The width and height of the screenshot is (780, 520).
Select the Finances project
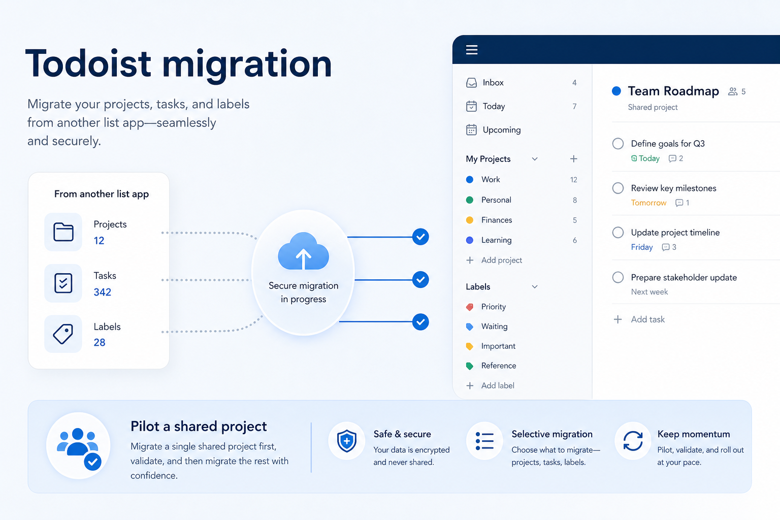pyautogui.click(x=522, y=220)
